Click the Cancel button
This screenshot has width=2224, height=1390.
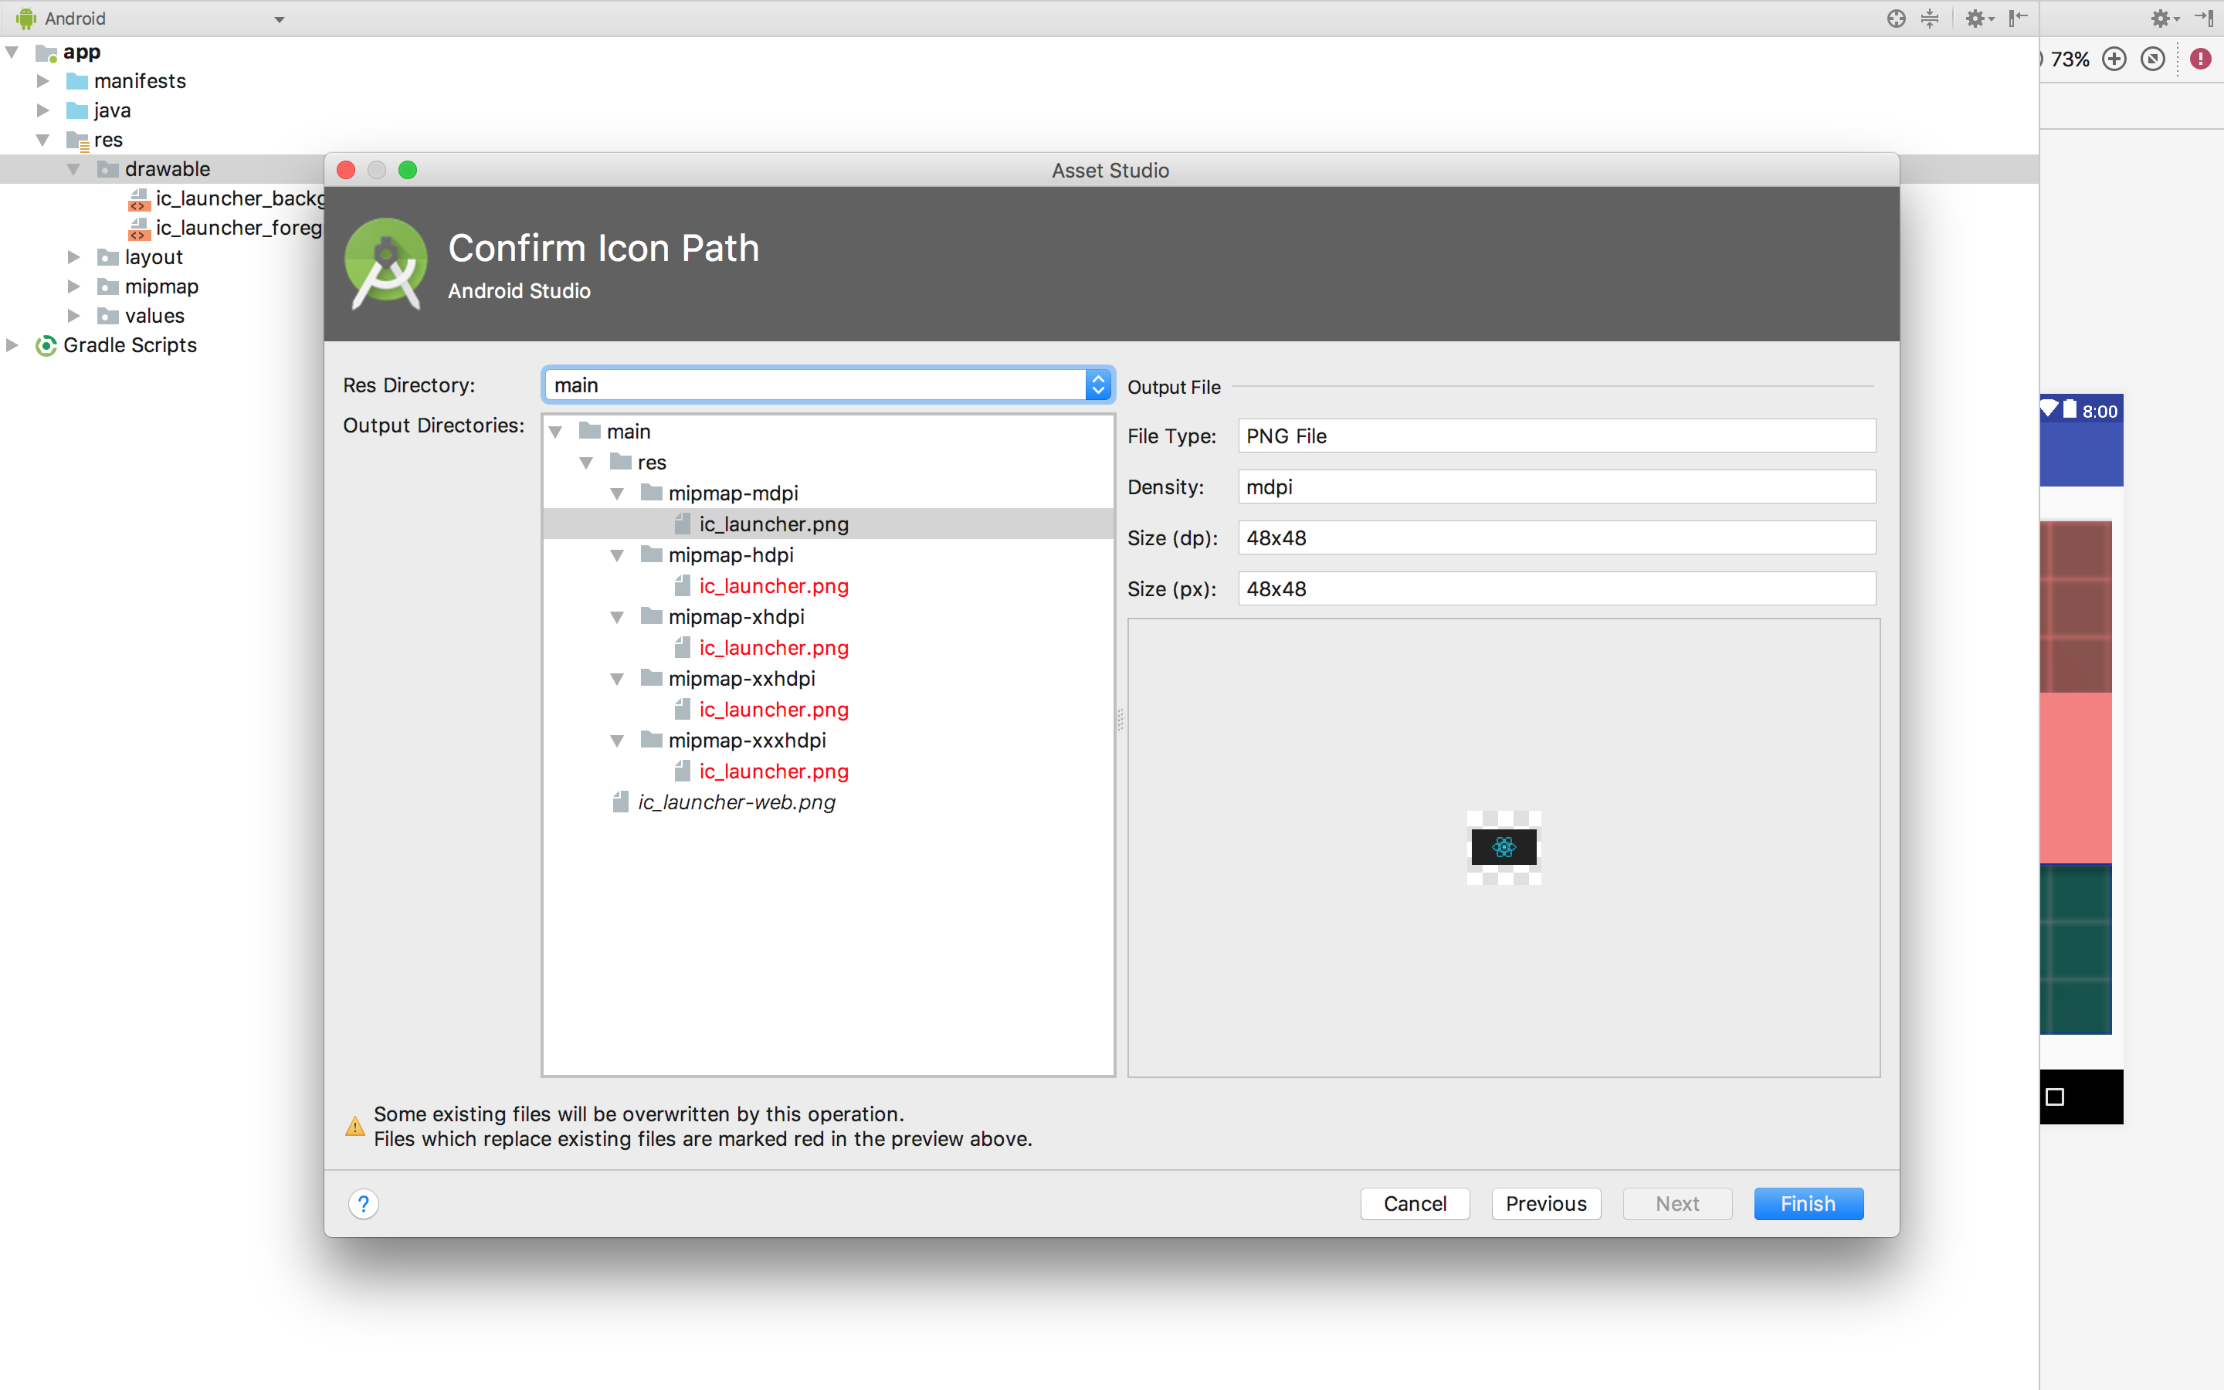pyautogui.click(x=1415, y=1203)
